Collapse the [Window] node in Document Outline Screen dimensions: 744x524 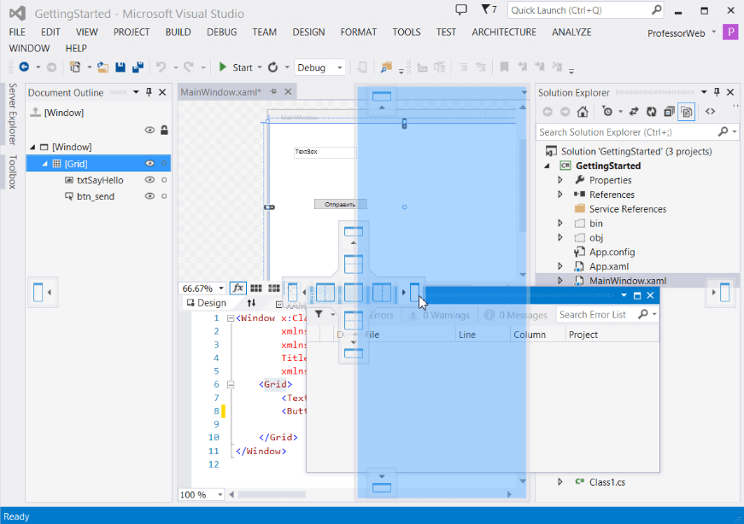[32, 147]
